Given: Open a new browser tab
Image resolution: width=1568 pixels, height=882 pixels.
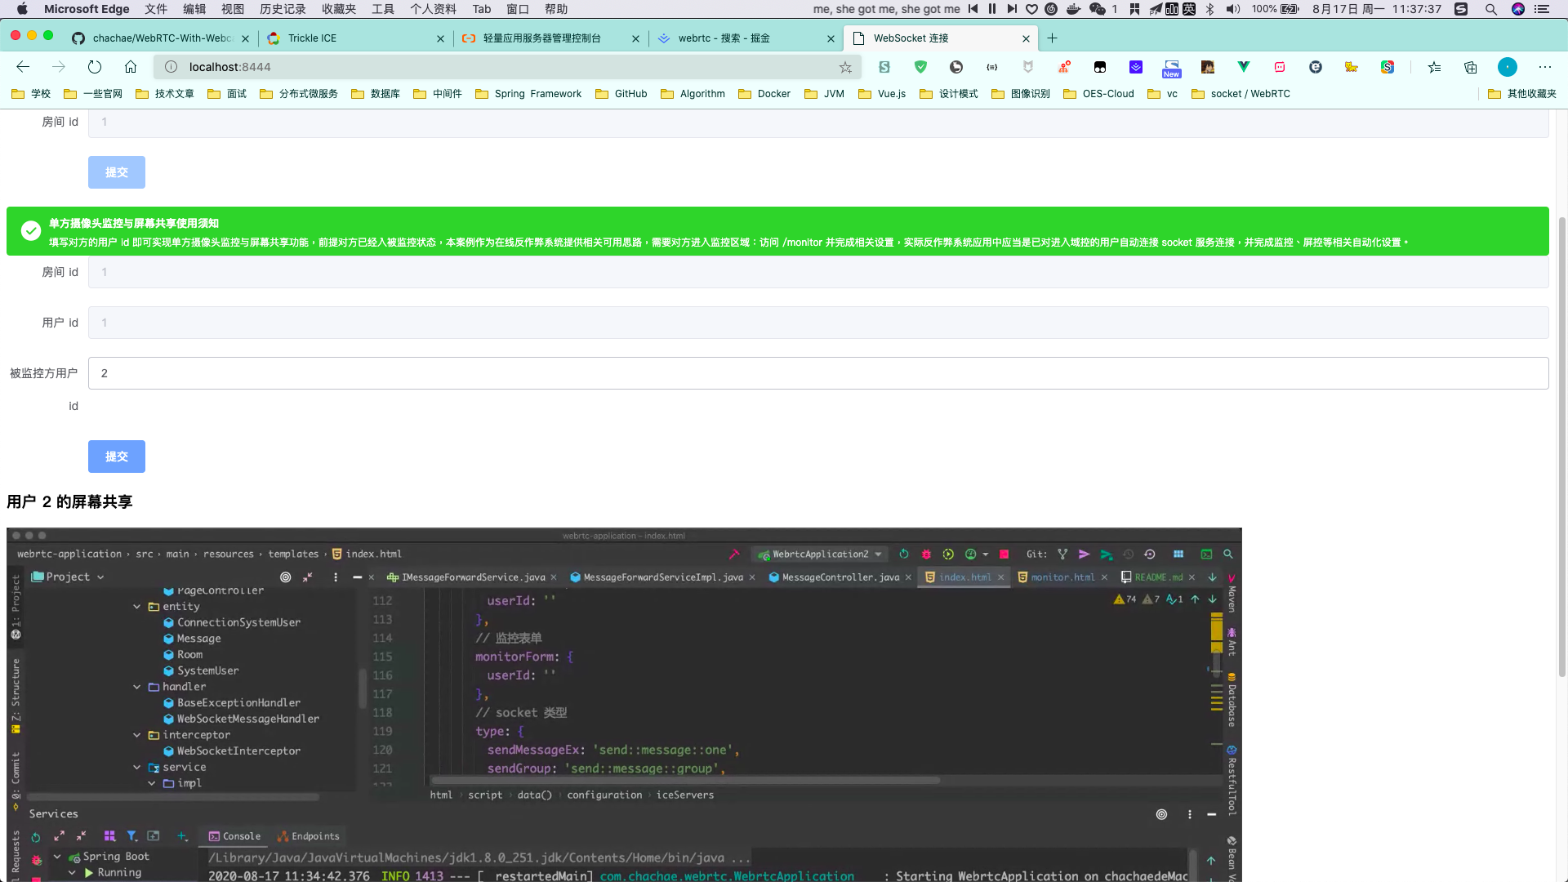Looking at the screenshot, I should point(1052,38).
